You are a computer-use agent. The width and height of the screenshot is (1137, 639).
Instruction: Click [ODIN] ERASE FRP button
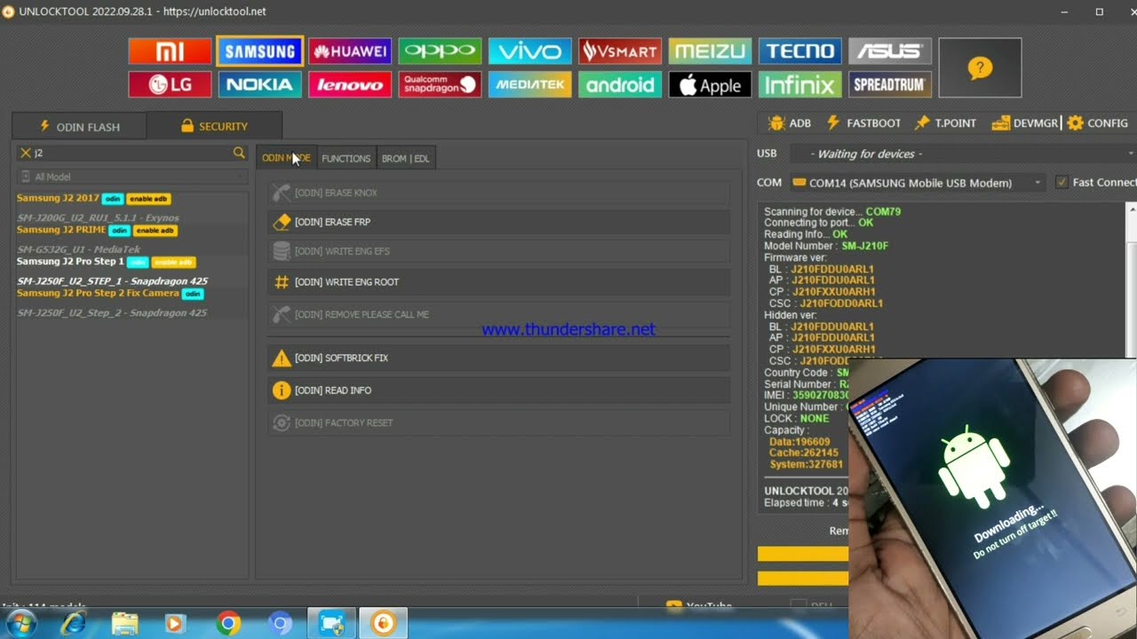coord(498,222)
